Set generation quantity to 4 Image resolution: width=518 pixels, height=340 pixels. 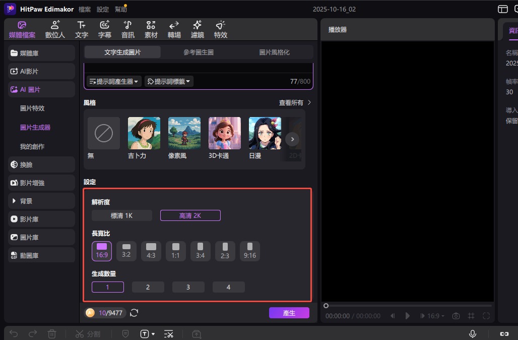[228, 287]
